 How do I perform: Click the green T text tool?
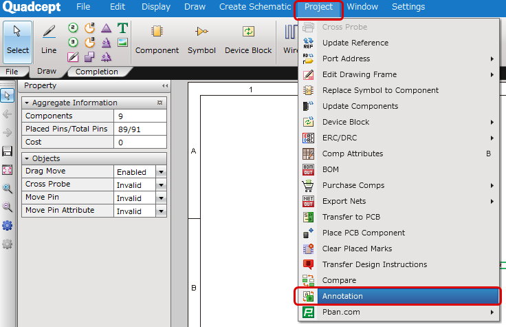(122, 28)
